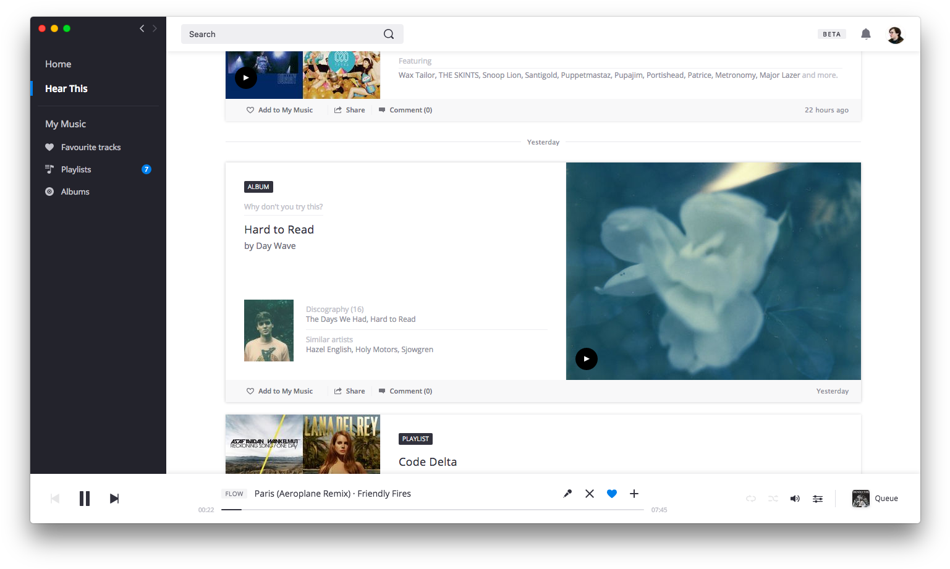Add the featured mix to My Music
The width and height of the screenshot is (950, 569).
[x=279, y=110]
